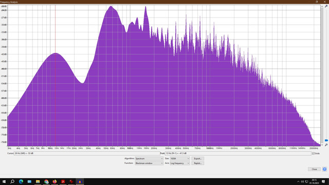Screen dimensions: 329x185
Task: Open Firefox from taskbar
Action: coord(54,181)
